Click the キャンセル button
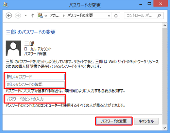The width and height of the screenshot is (170, 133). point(146,121)
